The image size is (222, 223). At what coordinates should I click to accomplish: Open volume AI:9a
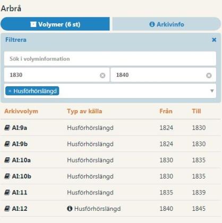20,128
